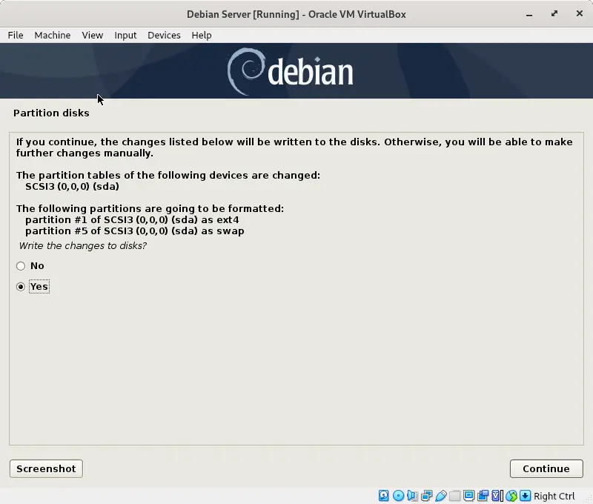Open the Machine menu
Image resolution: width=593 pixels, height=504 pixels.
pos(53,35)
